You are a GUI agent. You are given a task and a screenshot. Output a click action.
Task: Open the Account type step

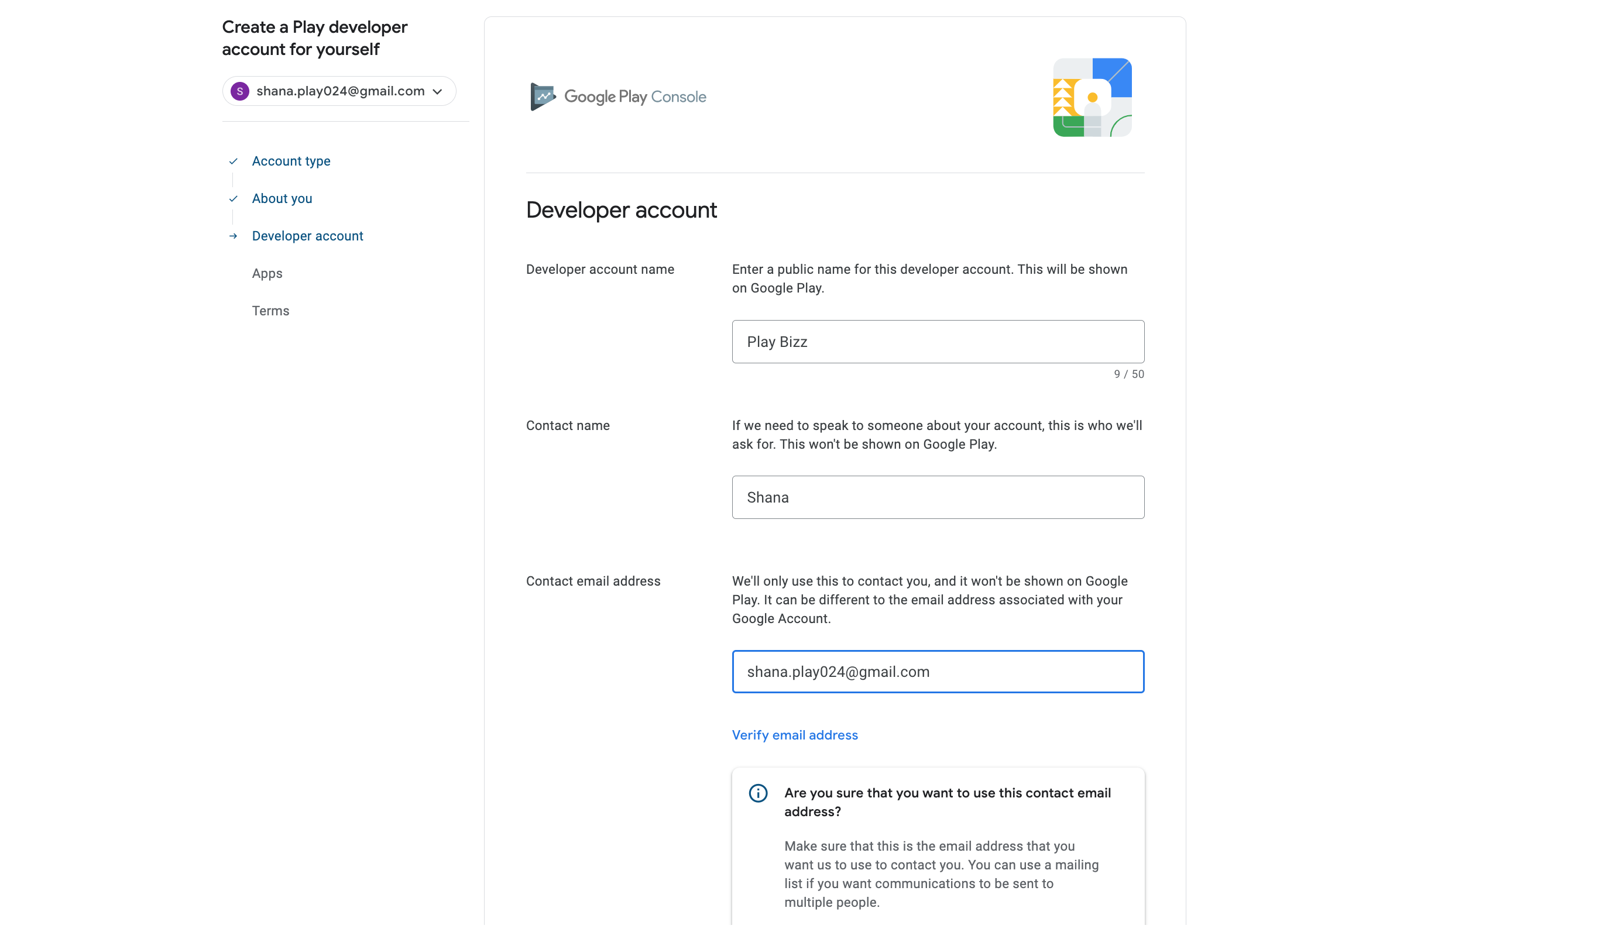[x=291, y=161]
